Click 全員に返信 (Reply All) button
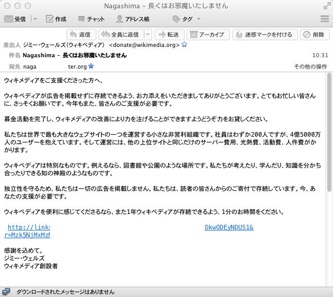The height and width of the screenshot is (297, 333). (121, 35)
